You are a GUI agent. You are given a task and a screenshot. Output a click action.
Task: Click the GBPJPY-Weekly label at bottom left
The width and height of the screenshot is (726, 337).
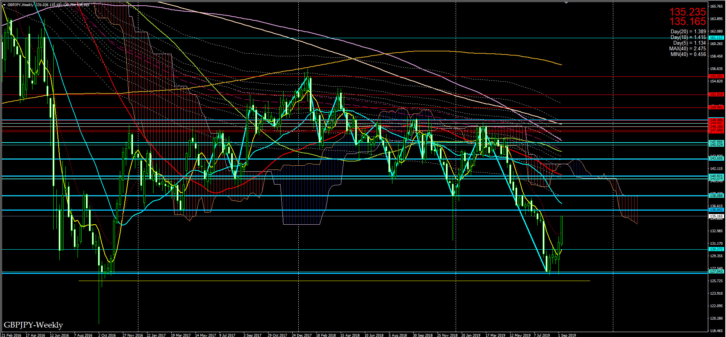[33, 325]
